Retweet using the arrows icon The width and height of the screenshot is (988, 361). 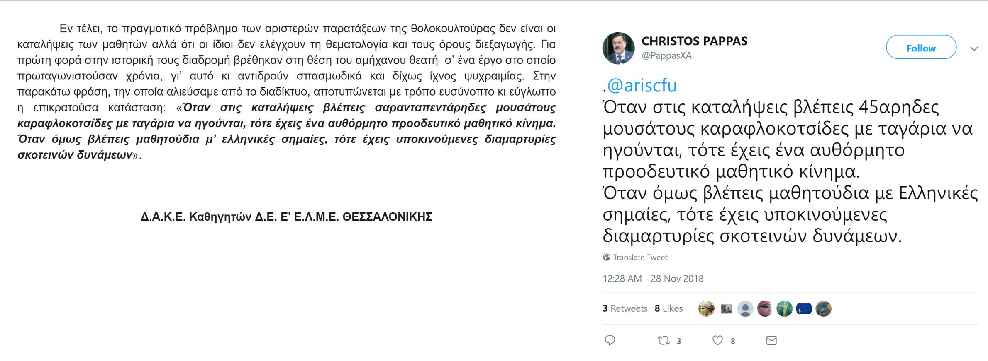664,340
